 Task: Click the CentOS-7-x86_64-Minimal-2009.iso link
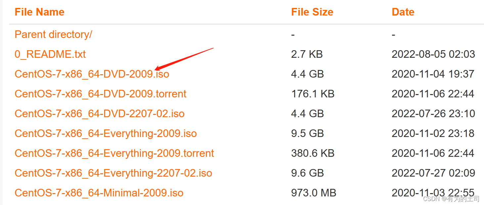click(99, 193)
